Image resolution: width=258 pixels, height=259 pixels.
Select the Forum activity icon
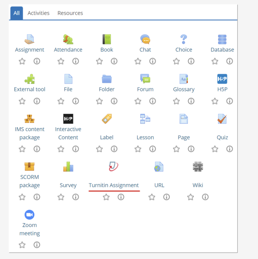pos(145,79)
